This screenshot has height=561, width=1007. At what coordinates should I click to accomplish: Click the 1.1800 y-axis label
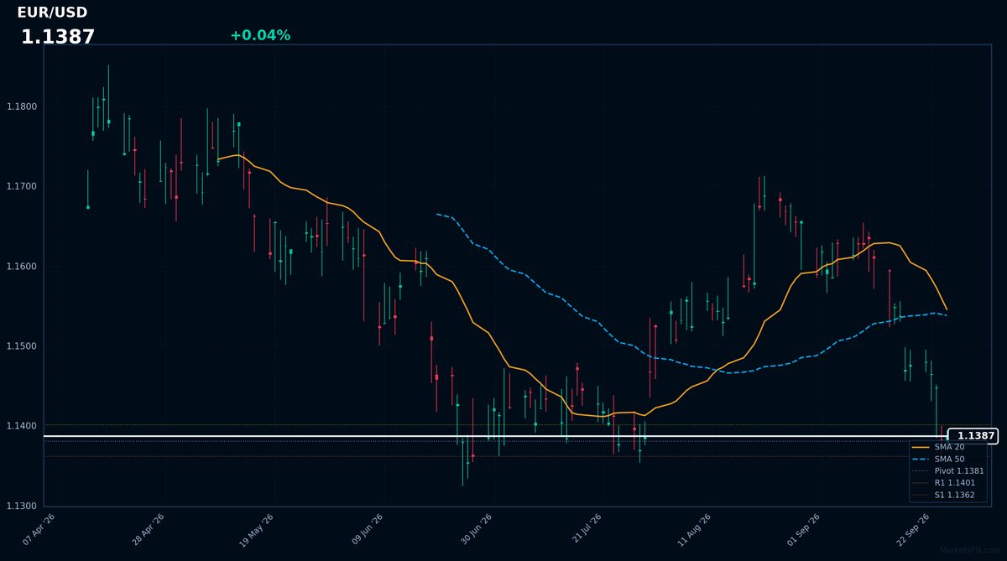(21, 106)
